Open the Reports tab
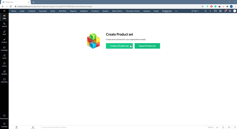237x129 pixels. pyautogui.click(x=73, y=11)
